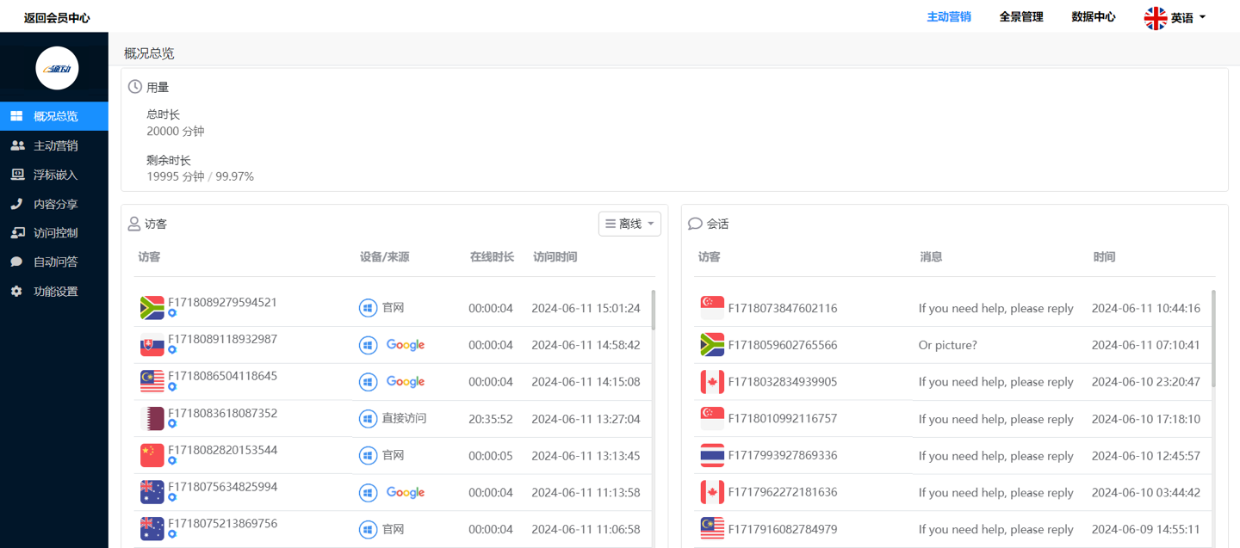Open the 'Or picture?' conversation row
The width and height of the screenshot is (1240, 548).
point(948,345)
